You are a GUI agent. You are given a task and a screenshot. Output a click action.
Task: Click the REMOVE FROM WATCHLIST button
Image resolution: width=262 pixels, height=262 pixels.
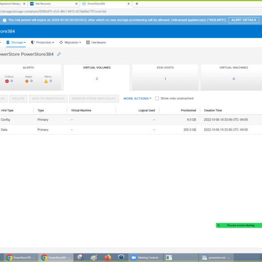(x=94, y=99)
